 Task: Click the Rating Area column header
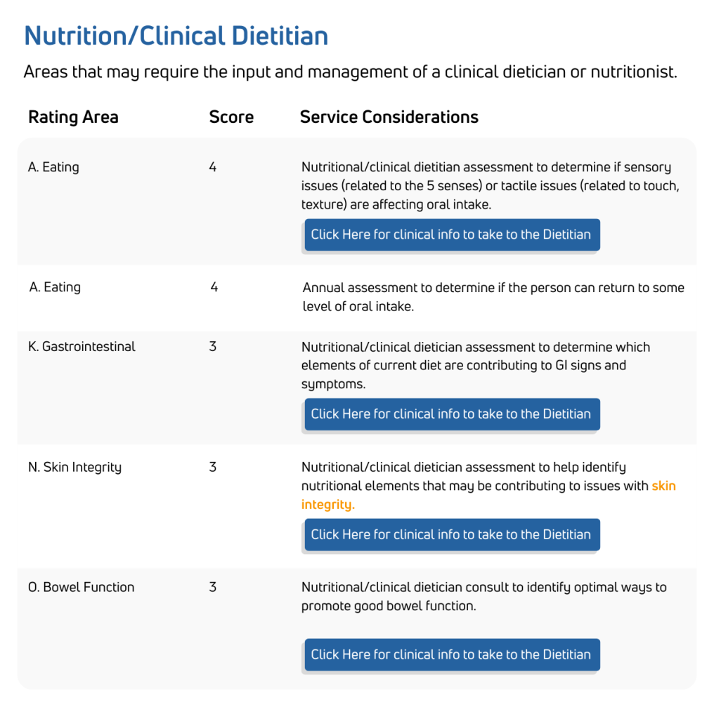(73, 117)
